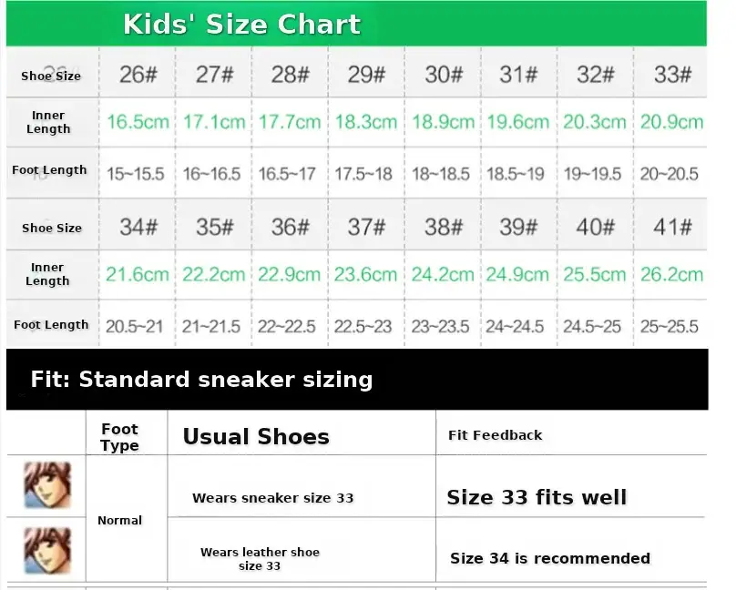The height and width of the screenshot is (590, 736).
Task: Click the Normal foot type cell
Action: tap(119, 520)
